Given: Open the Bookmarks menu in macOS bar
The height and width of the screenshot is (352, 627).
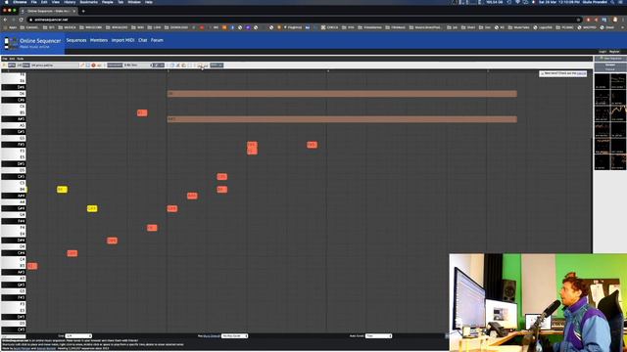Looking at the screenshot, I should (88, 2).
